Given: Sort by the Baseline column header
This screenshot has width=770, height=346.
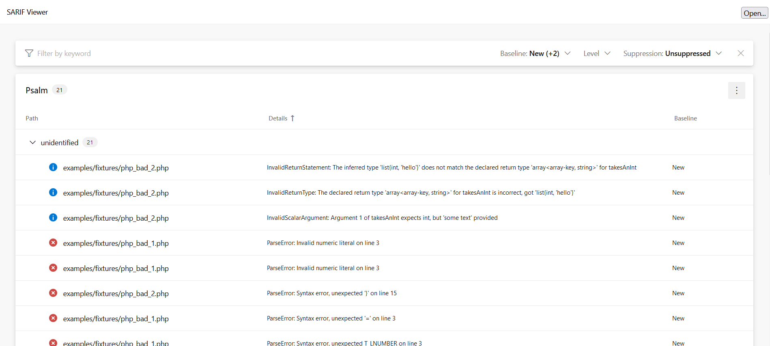Looking at the screenshot, I should pos(686,118).
